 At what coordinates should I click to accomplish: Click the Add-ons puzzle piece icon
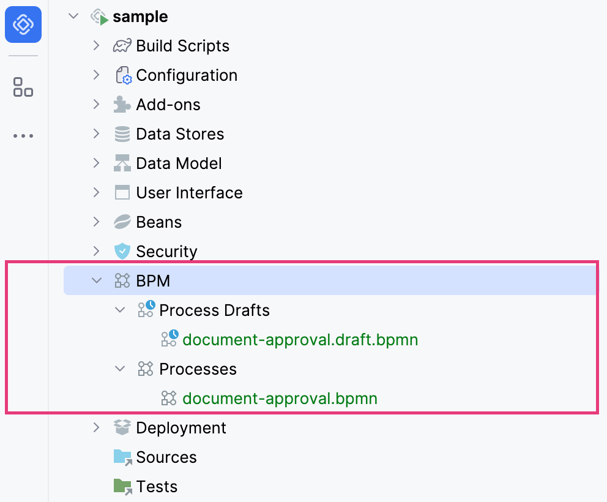click(x=122, y=105)
